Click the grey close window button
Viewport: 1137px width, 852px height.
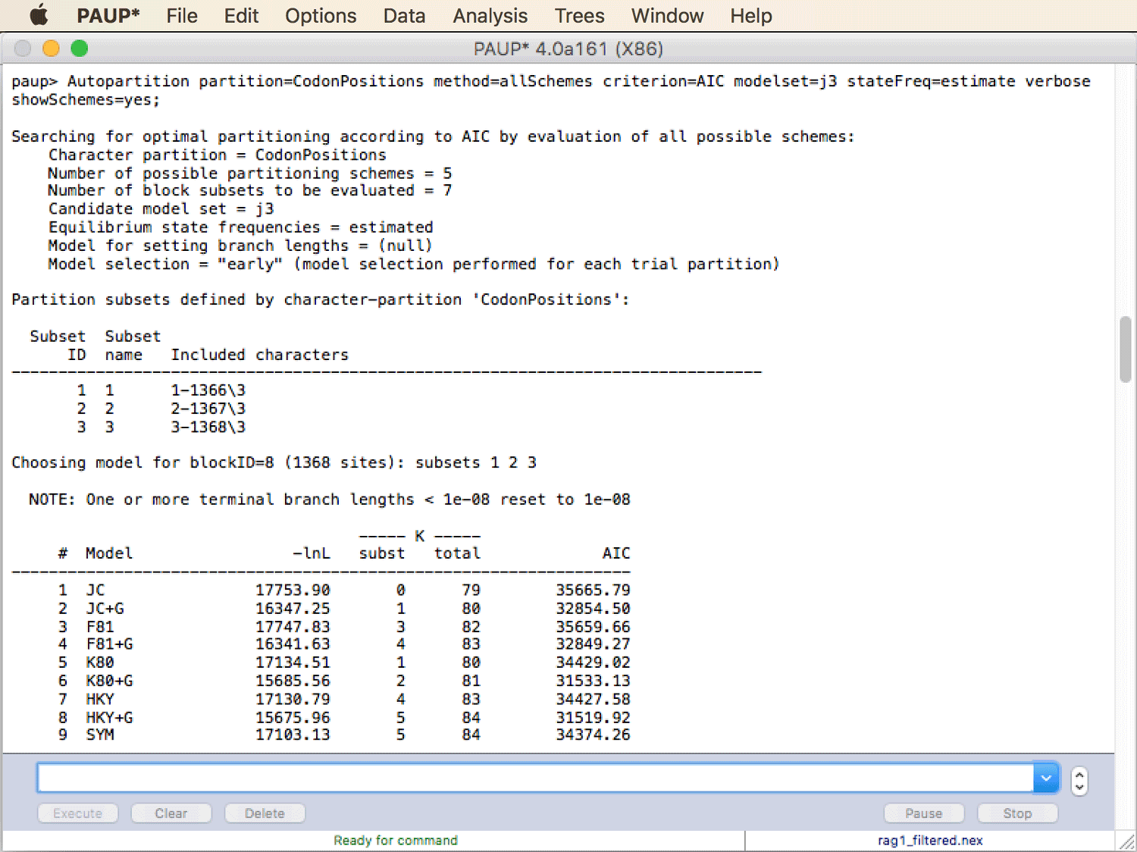coord(23,49)
